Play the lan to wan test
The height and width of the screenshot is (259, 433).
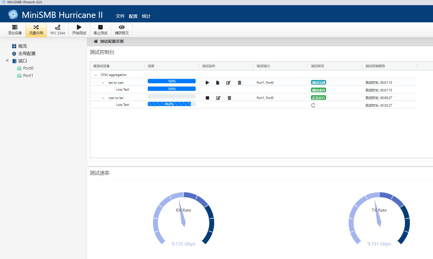point(207,83)
